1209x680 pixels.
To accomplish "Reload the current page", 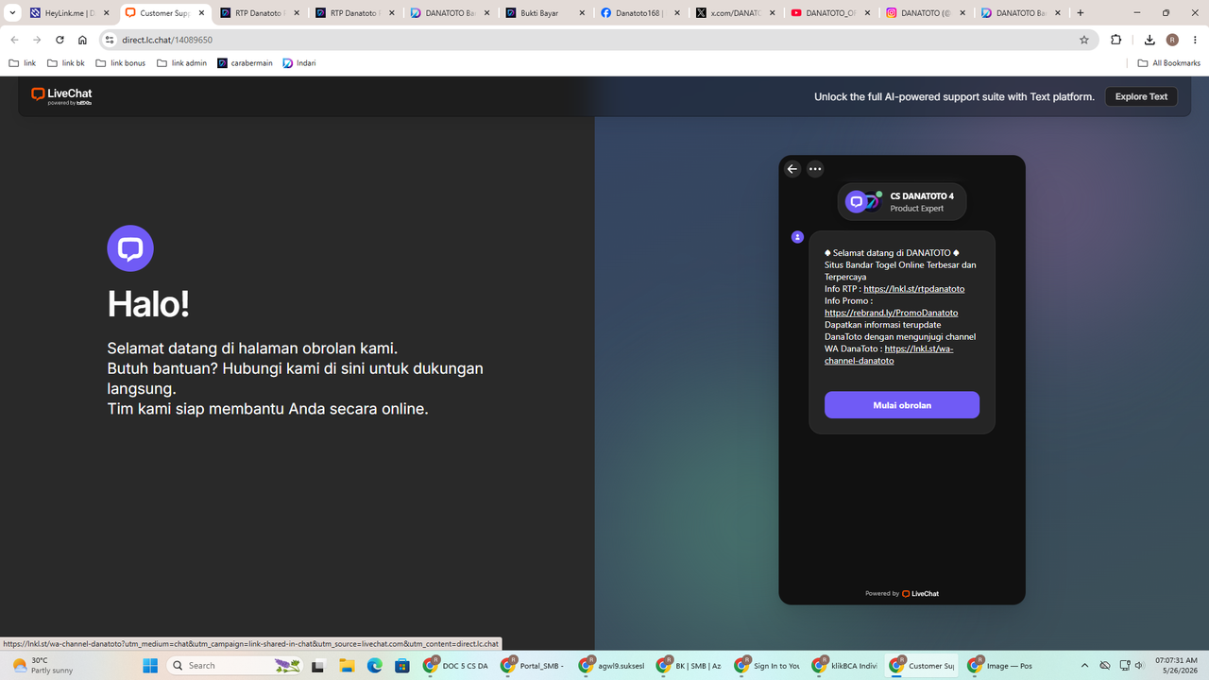I will coord(60,40).
